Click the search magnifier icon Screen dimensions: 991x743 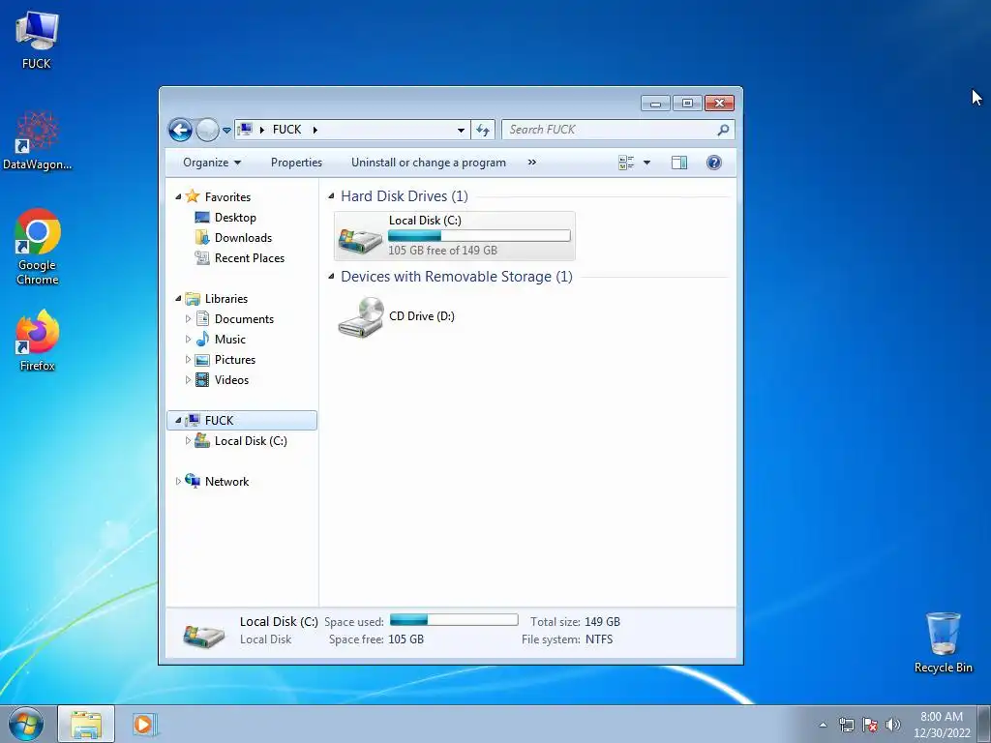723,130
